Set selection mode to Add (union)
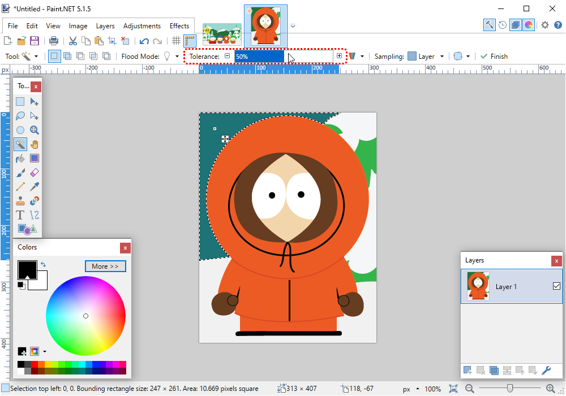The image size is (566, 396). coord(67,56)
